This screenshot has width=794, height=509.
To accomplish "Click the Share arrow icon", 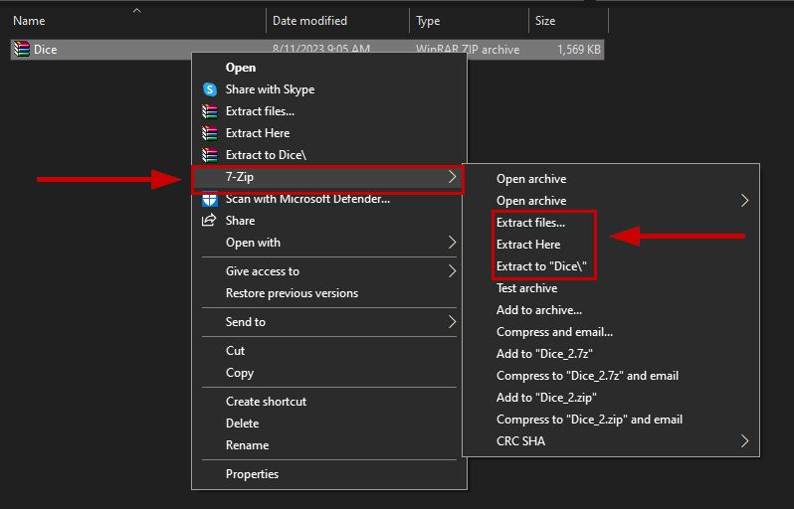I will tap(209, 220).
